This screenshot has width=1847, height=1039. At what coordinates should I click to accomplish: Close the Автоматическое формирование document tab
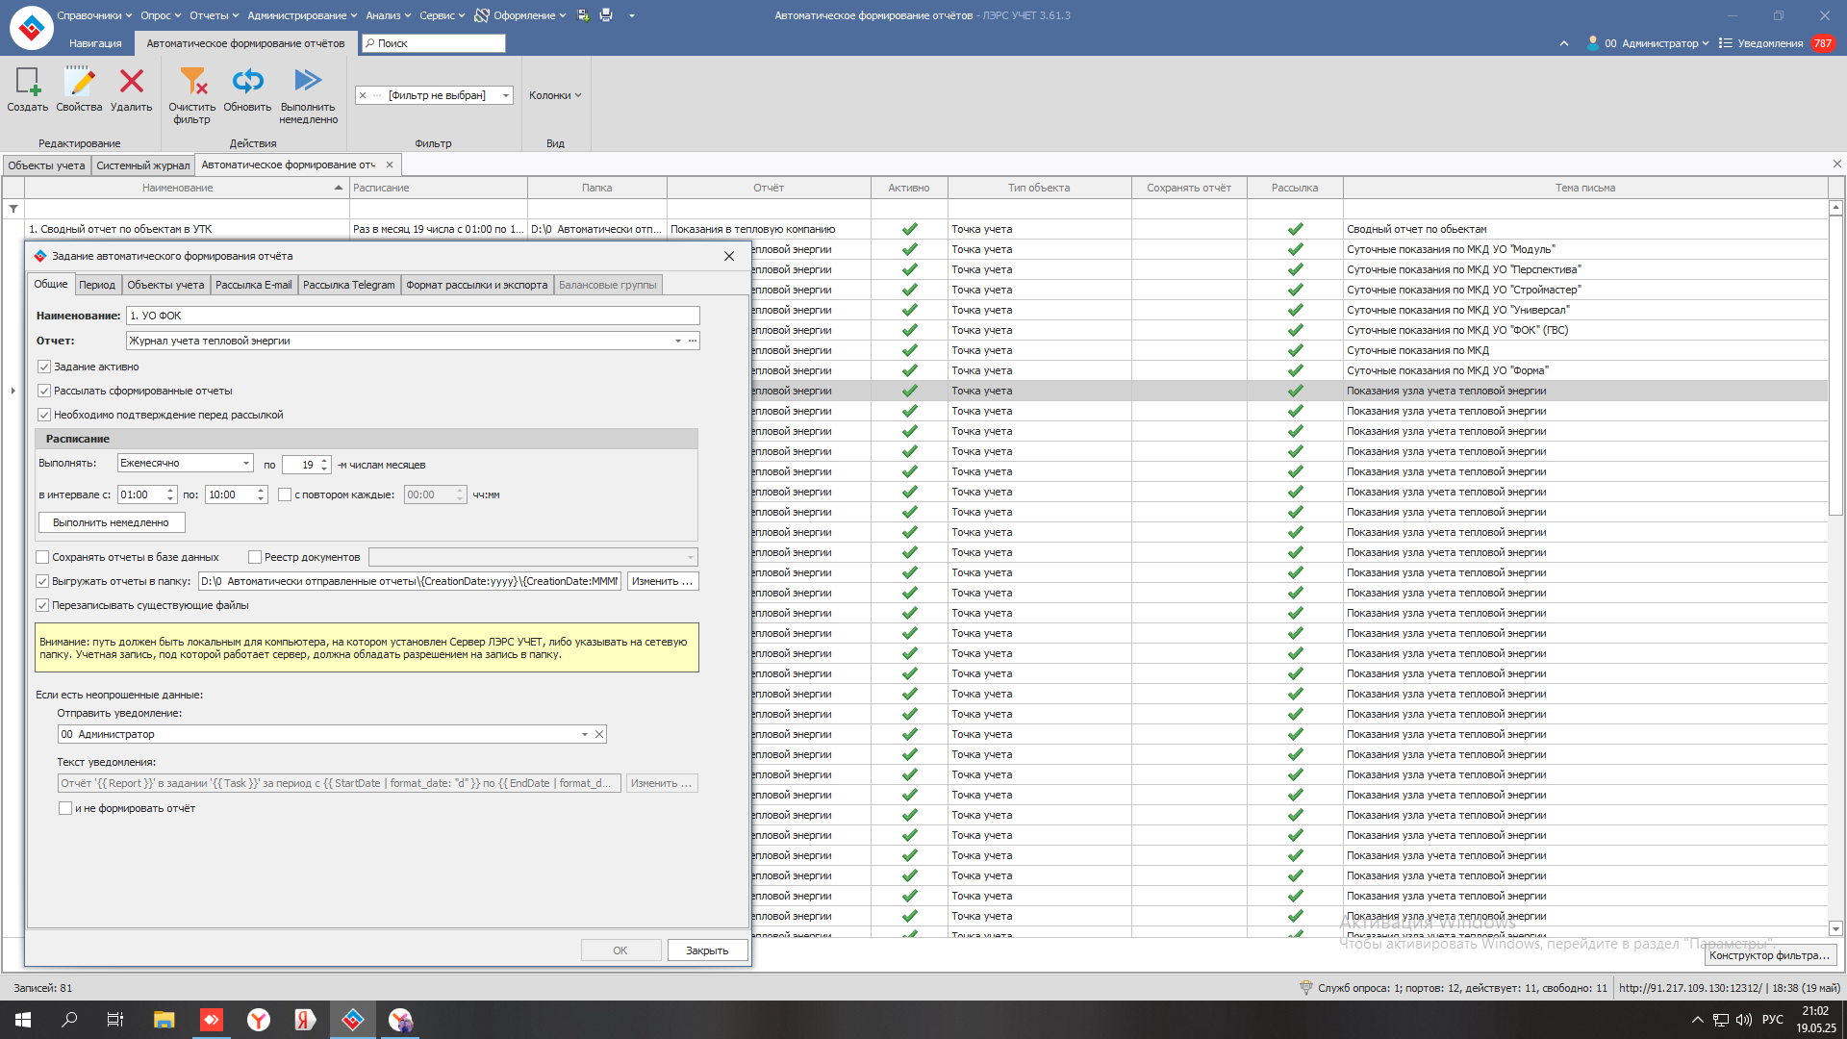click(390, 165)
